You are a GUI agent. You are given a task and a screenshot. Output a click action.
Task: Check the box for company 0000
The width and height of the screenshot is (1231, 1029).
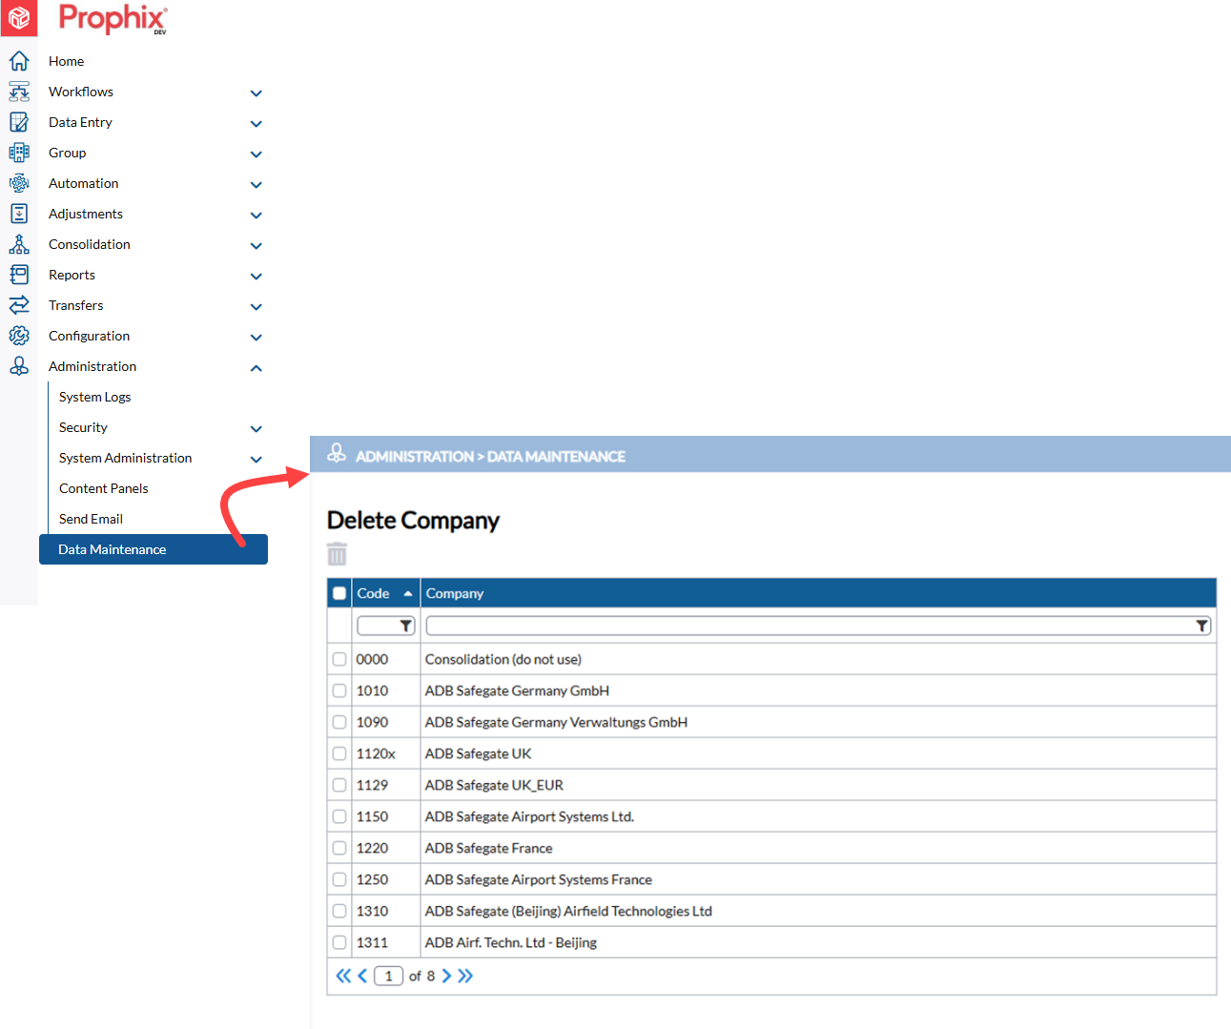pos(339,659)
